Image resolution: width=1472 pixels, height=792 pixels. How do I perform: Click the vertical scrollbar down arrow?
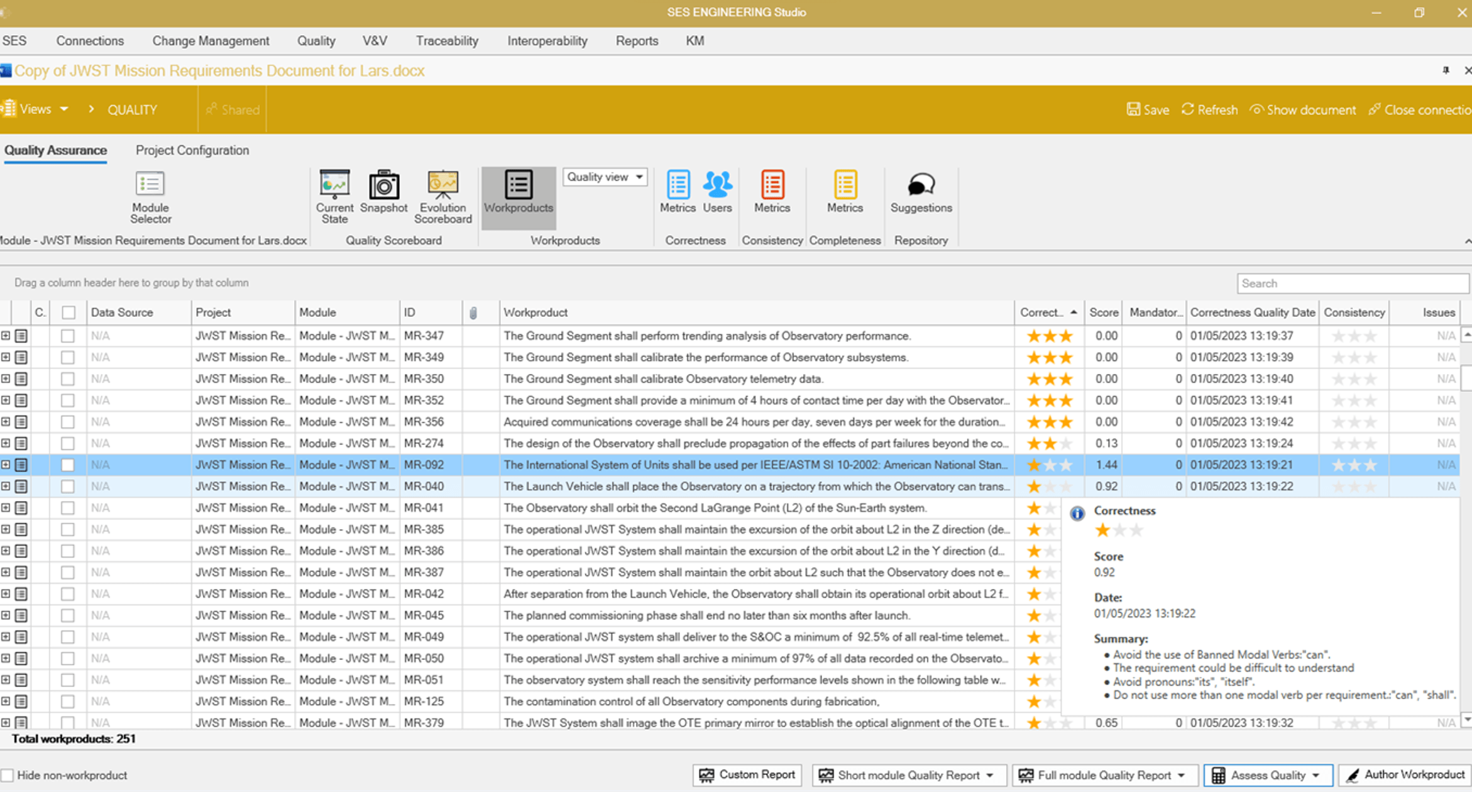pyautogui.click(x=1466, y=719)
